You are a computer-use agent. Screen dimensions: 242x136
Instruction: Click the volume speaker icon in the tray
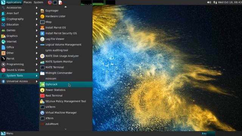tap(209, 2)
